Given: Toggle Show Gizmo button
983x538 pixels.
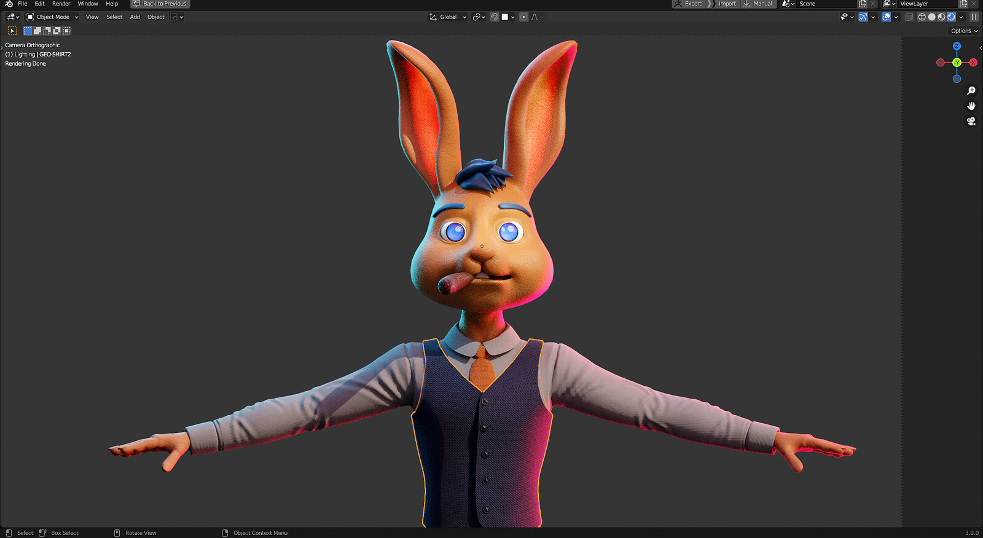Looking at the screenshot, I should pyautogui.click(x=863, y=17).
